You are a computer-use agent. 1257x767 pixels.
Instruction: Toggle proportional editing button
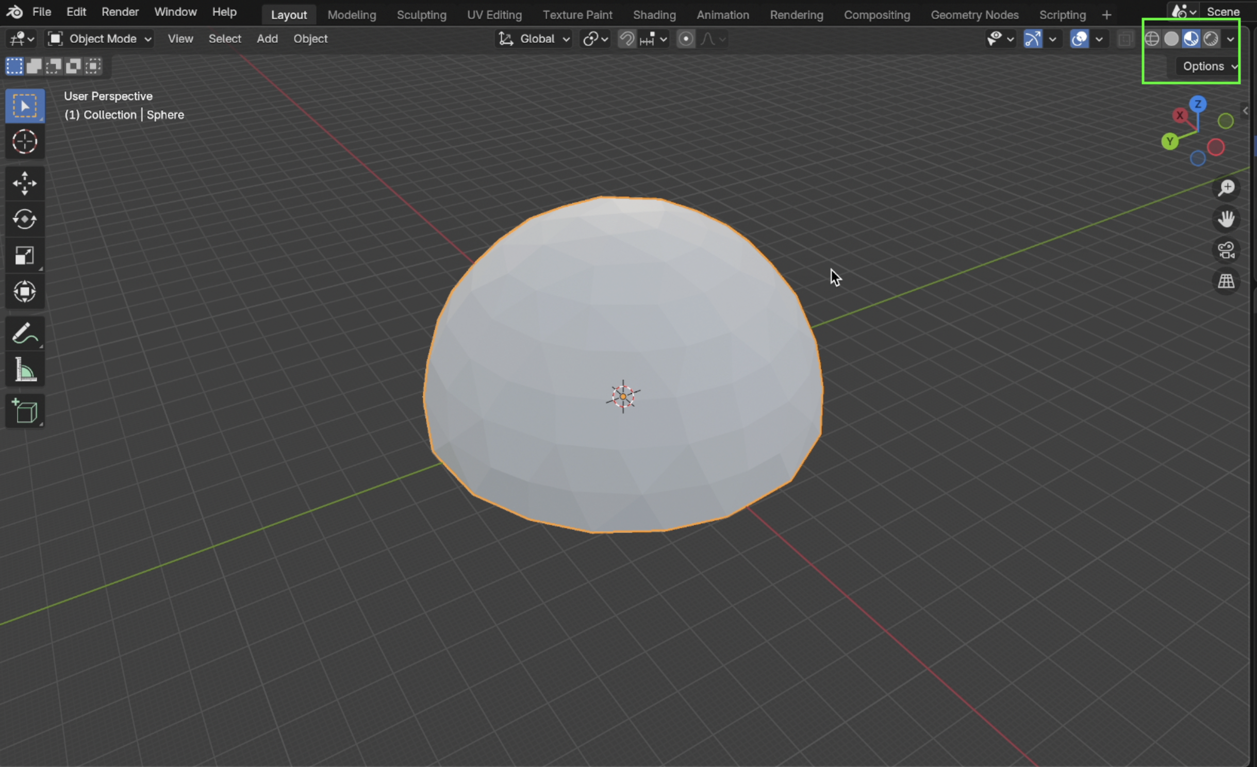point(686,39)
